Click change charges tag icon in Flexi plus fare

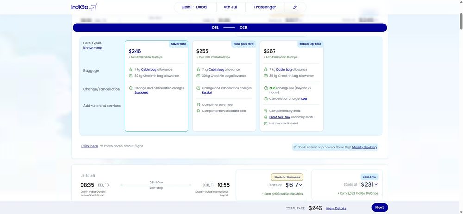click(x=199, y=88)
